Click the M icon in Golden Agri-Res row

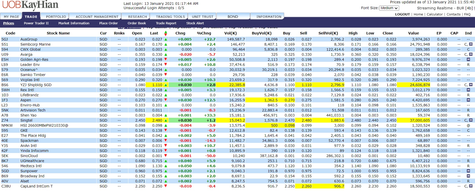tap(468, 59)
